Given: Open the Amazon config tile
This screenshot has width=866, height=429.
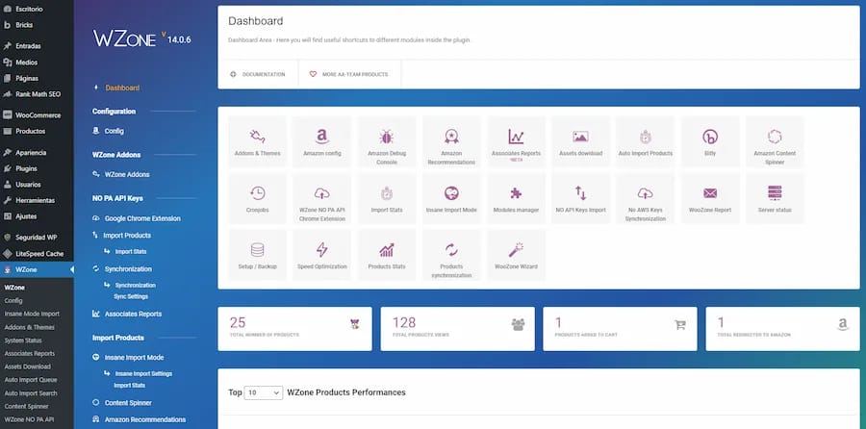Looking at the screenshot, I should tap(322, 141).
